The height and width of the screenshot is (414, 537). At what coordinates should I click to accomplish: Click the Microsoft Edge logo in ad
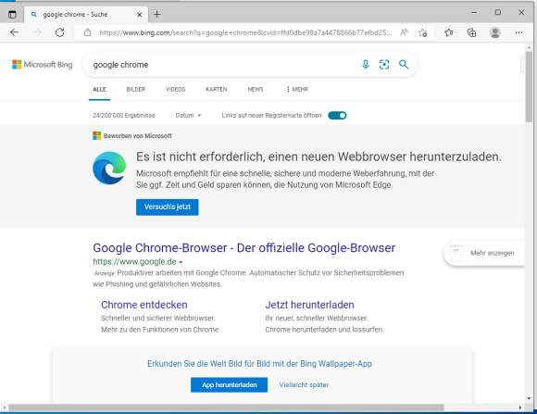(109, 168)
